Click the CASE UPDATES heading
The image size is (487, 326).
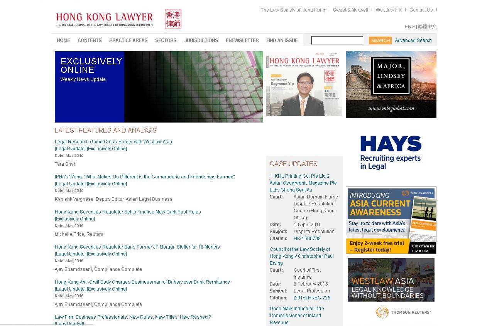pyautogui.click(x=294, y=164)
